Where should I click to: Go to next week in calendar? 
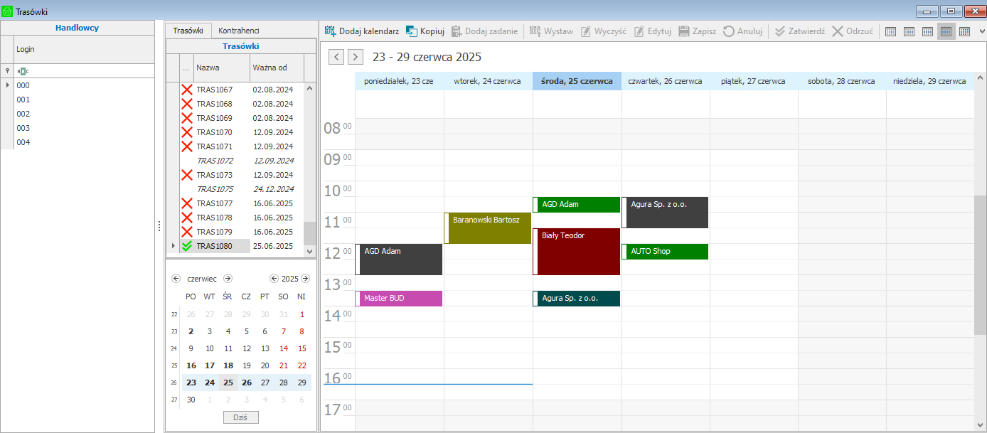[x=356, y=57]
